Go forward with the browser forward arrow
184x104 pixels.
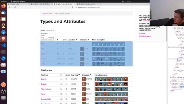(12, 7)
